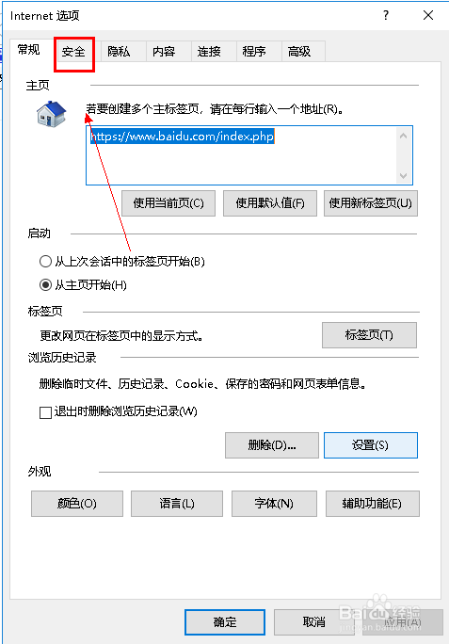Open 标签页(T) settings button

[369, 335]
